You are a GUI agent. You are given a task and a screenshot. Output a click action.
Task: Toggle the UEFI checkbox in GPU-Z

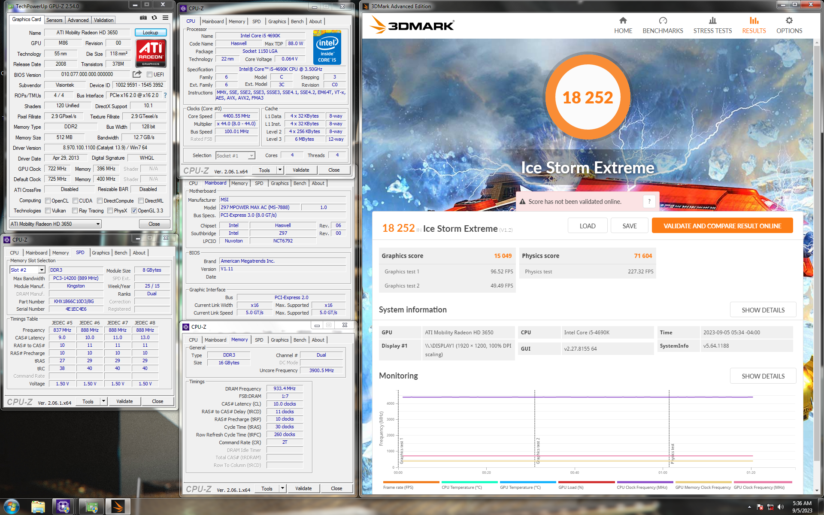(x=149, y=75)
